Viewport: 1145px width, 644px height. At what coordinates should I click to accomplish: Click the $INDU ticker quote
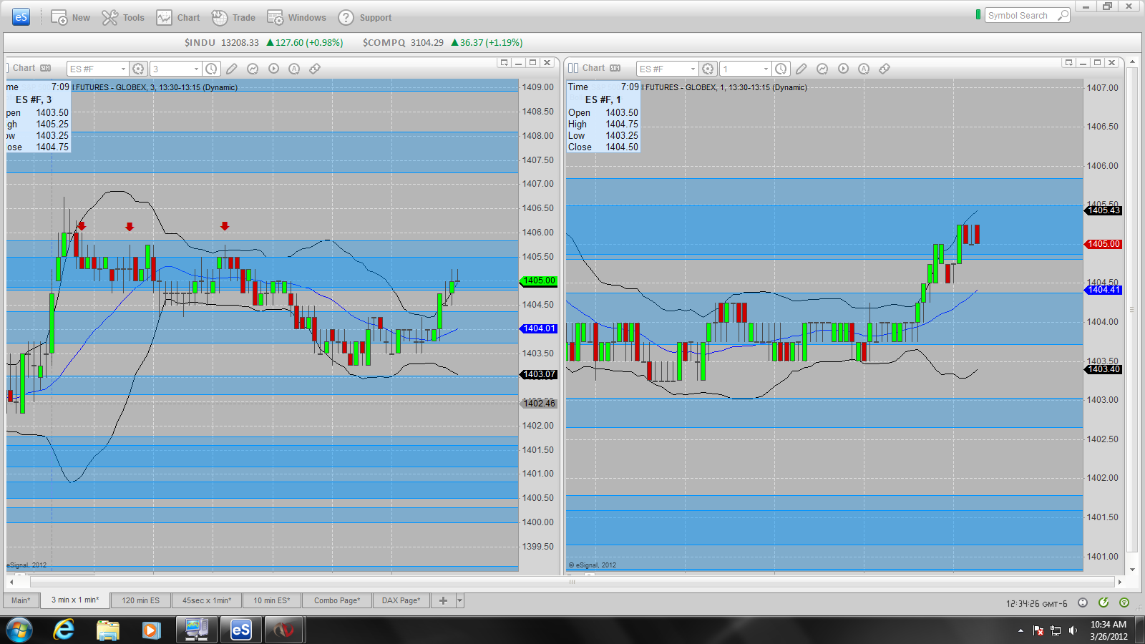264,42
